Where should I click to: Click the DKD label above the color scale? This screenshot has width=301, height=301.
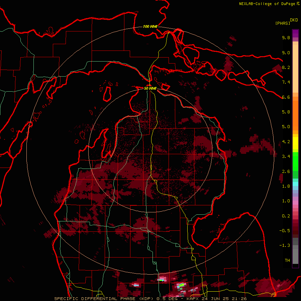click(294, 20)
